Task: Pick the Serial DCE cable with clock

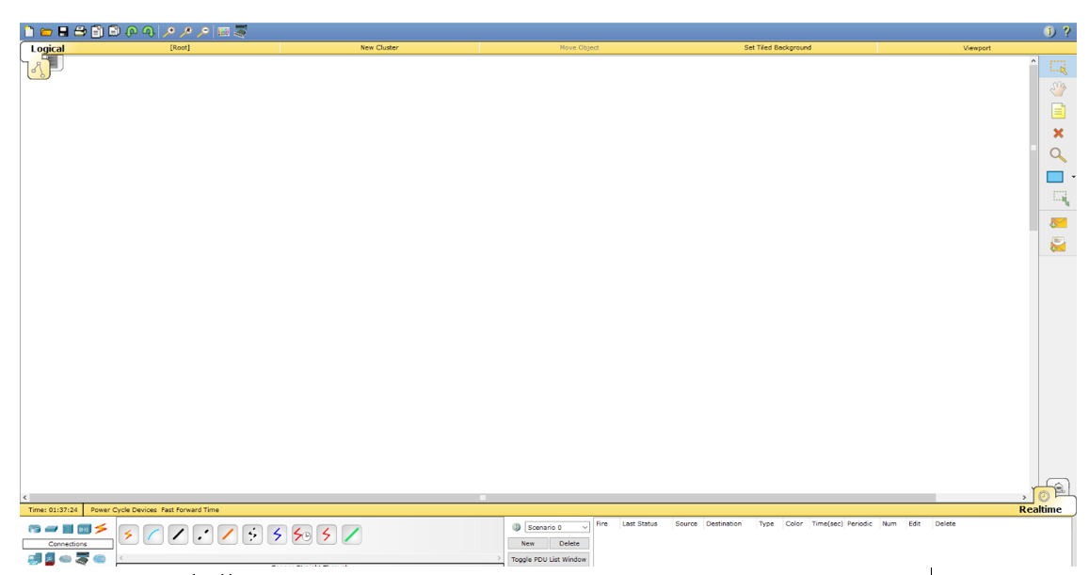Action: click(302, 535)
